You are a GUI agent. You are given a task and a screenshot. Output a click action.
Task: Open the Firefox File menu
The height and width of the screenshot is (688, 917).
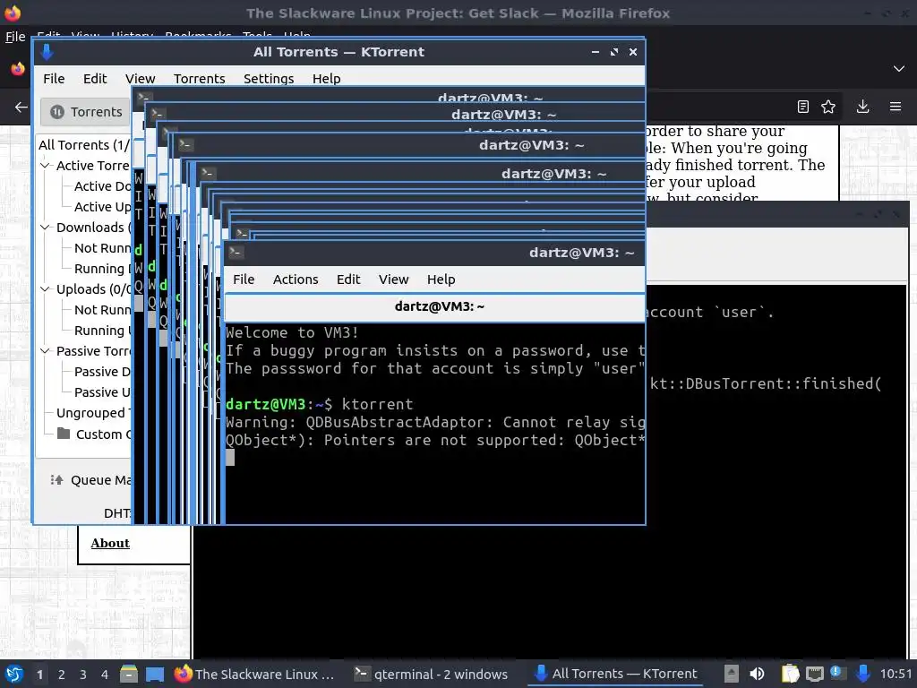15,36
